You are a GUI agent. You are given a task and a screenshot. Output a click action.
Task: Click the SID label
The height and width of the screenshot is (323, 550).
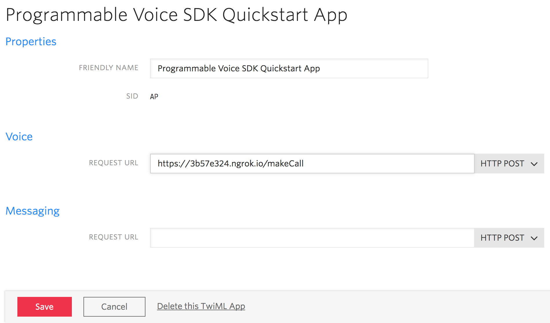[x=132, y=96]
